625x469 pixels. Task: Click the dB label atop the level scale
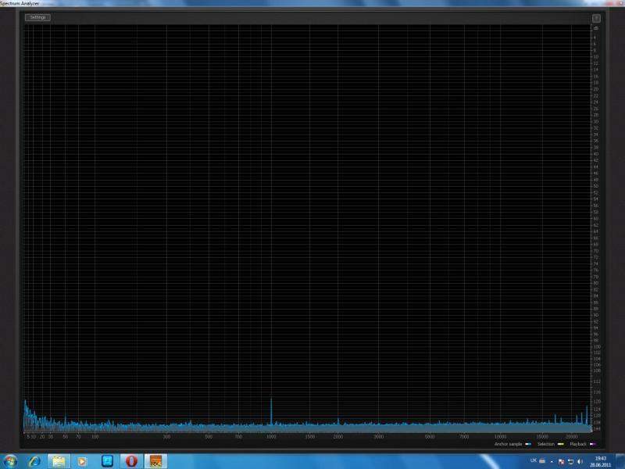click(x=596, y=28)
